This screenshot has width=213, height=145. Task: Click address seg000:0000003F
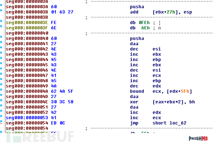[x=27, y=28]
